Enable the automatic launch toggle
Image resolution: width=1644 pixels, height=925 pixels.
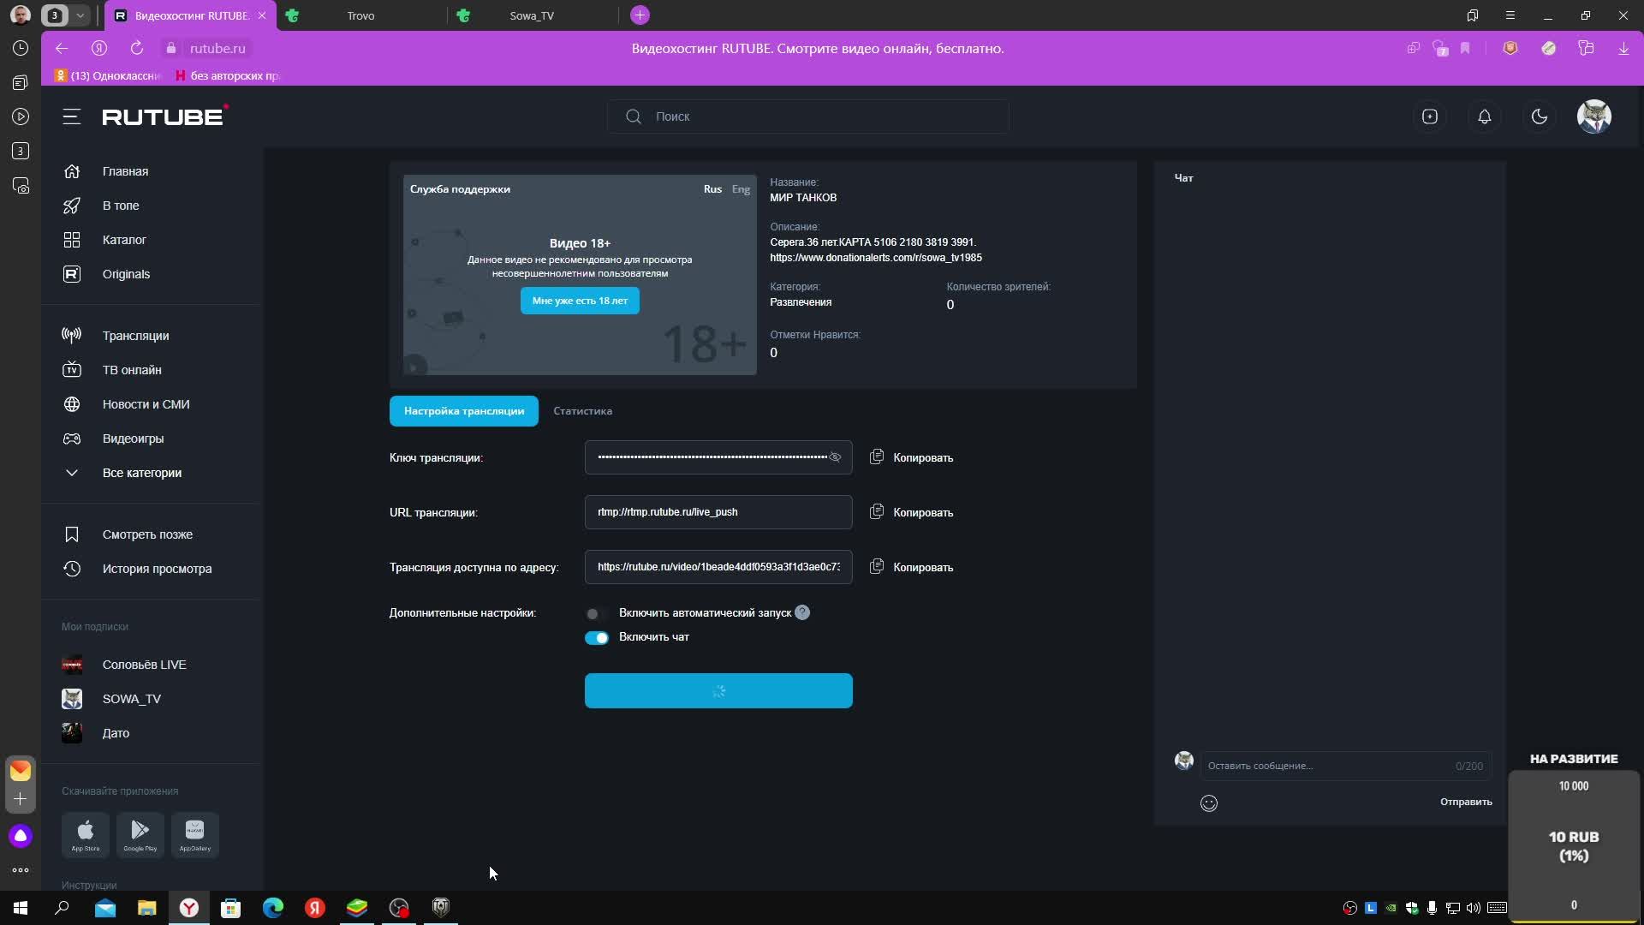[596, 613]
